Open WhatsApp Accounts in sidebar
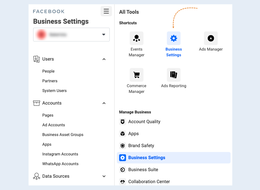 click(60, 164)
